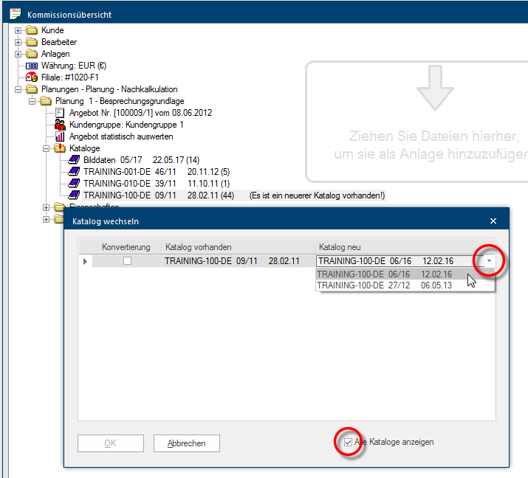Expand the Bearbeiter tree node
The height and width of the screenshot is (478, 528).
tap(18, 42)
